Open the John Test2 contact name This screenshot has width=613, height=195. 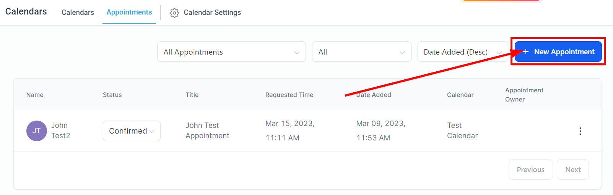pos(61,131)
